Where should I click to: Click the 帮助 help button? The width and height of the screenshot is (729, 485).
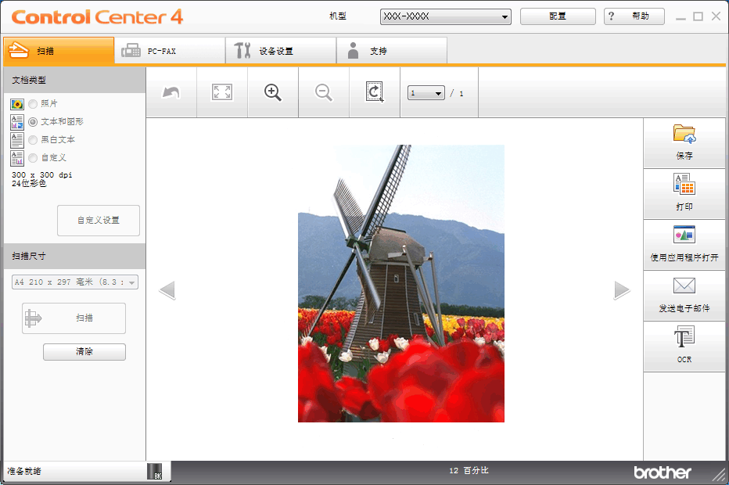[x=634, y=16]
